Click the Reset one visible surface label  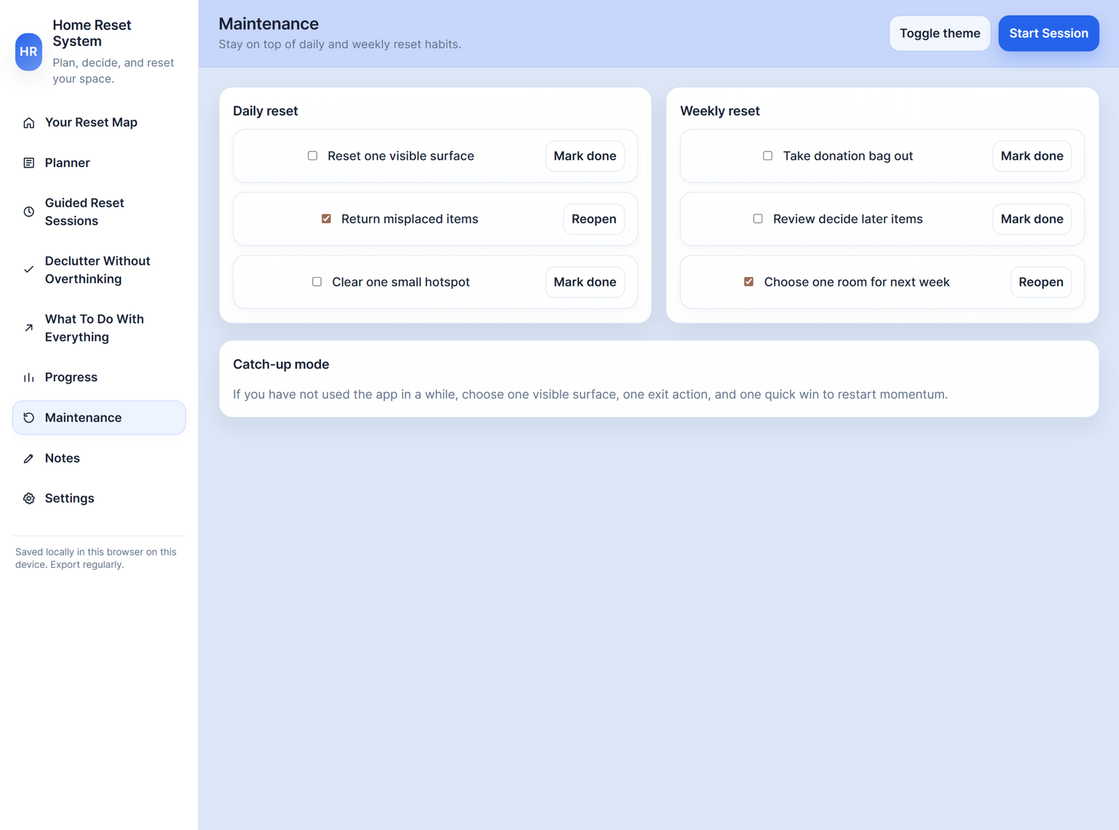(401, 156)
